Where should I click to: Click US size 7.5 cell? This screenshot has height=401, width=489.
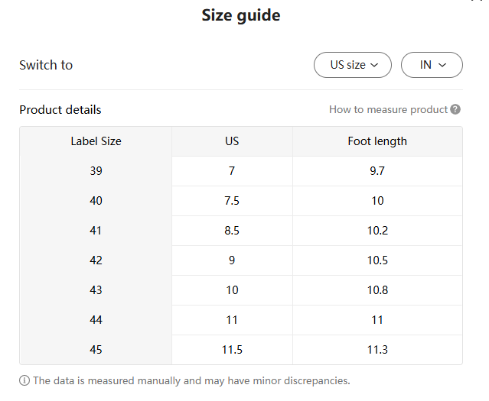[232, 201]
